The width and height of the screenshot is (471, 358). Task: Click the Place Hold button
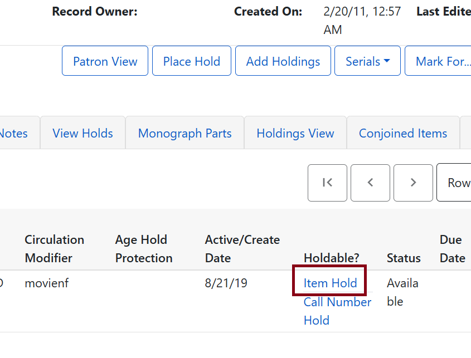[191, 61]
